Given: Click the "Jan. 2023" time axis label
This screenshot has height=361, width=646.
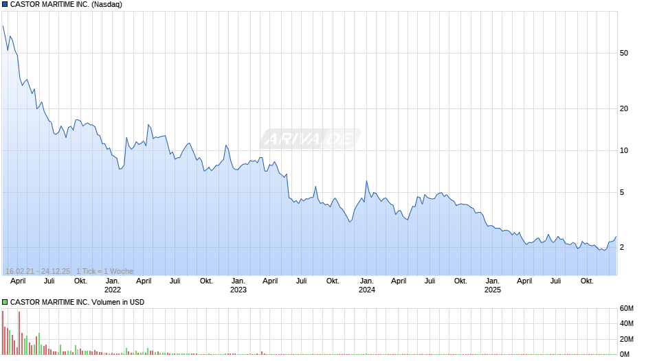Looking at the screenshot, I should (x=238, y=286).
